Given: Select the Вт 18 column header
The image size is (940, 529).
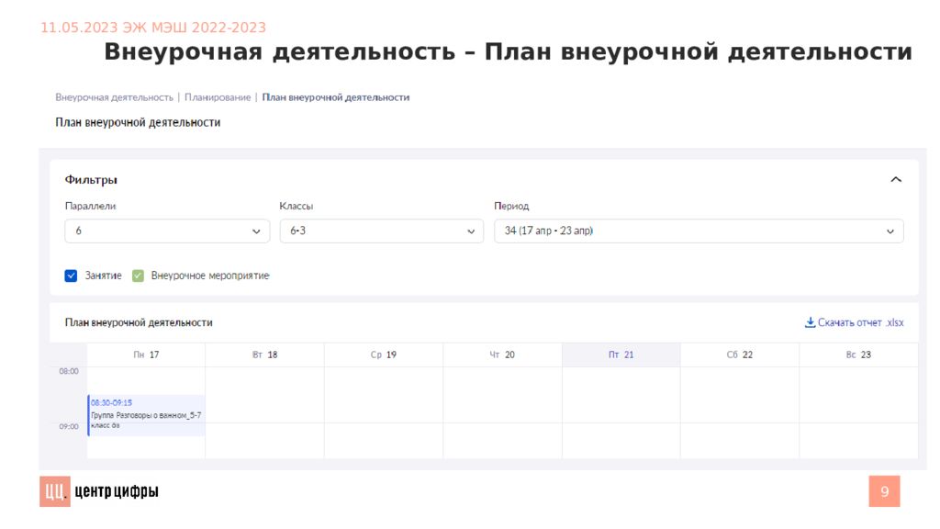Looking at the screenshot, I should coord(264,355).
